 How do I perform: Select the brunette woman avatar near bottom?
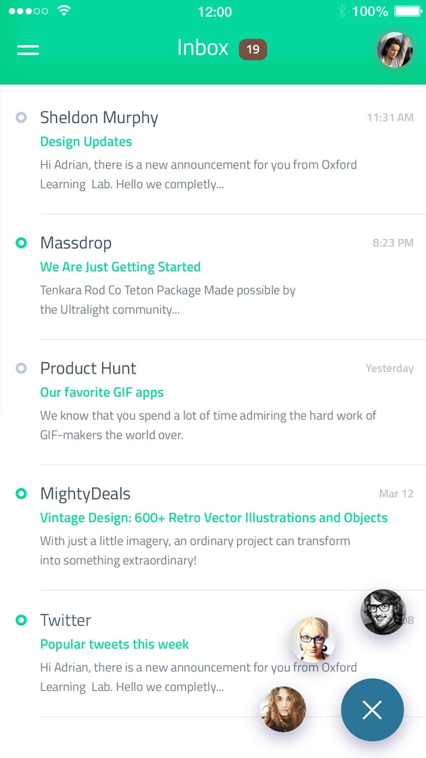(283, 709)
